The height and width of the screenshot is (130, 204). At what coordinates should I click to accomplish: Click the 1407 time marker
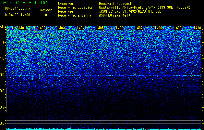pos(139,28)
